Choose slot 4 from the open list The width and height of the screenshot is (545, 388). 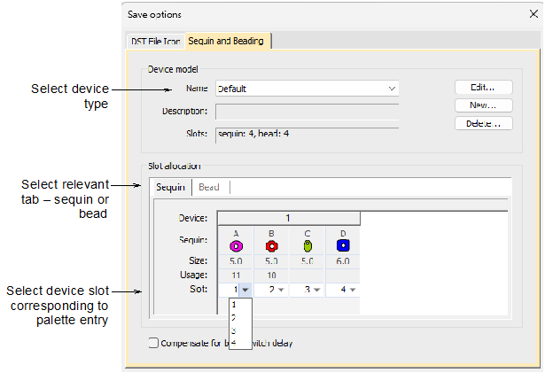click(240, 343)
